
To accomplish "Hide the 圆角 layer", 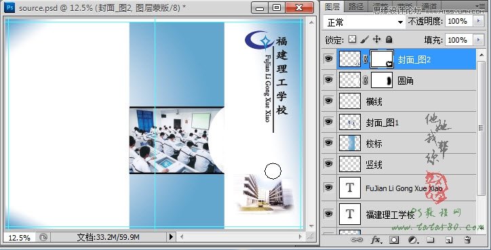I will point(328,79).
